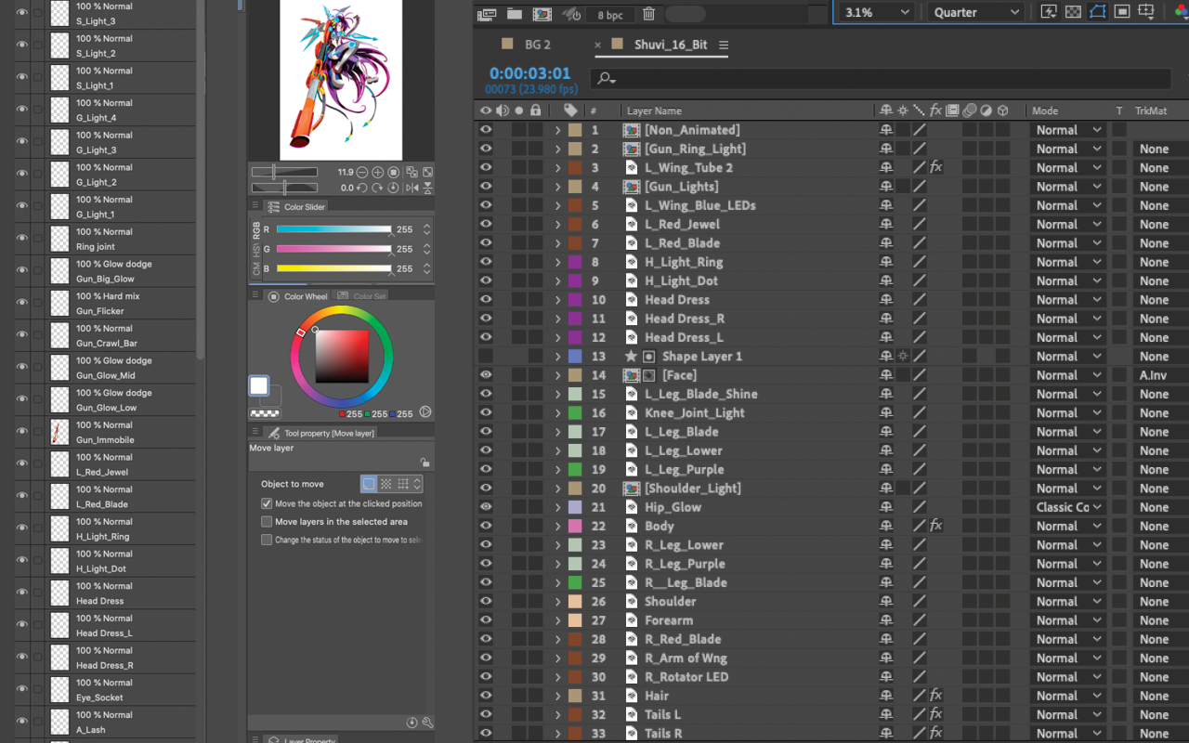
Task: Click the 0:00:03:01 current time display
Action: pyautogui.click(x=529, y=73)
